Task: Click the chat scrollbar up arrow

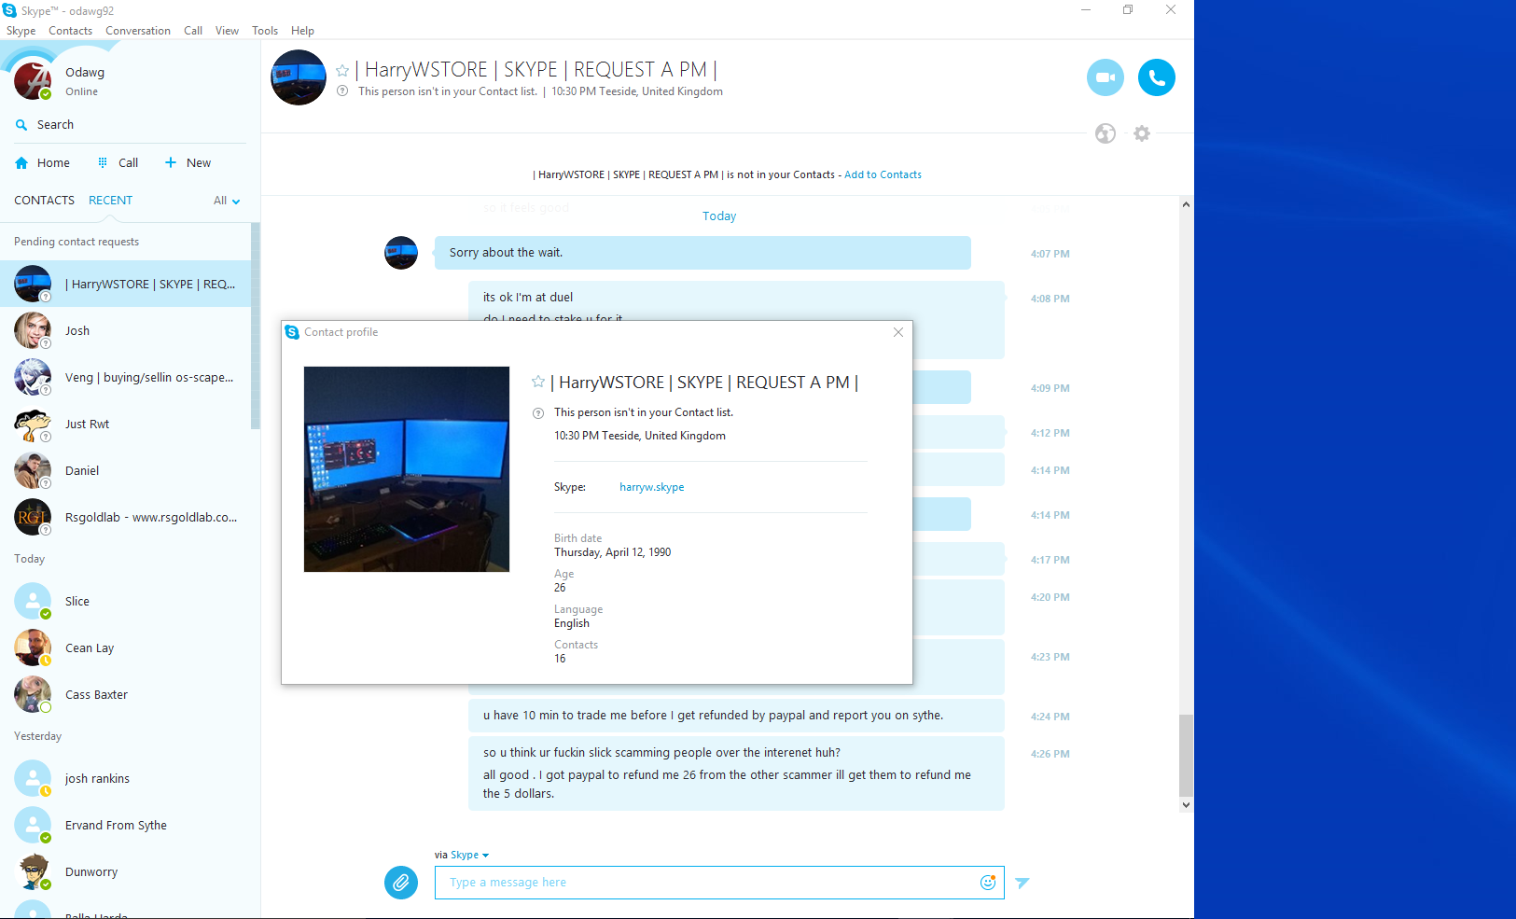Action: (x=1186, y=204)
